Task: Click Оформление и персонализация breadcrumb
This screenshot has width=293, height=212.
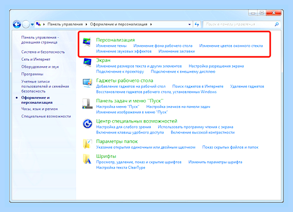Action: click(119, 24)
